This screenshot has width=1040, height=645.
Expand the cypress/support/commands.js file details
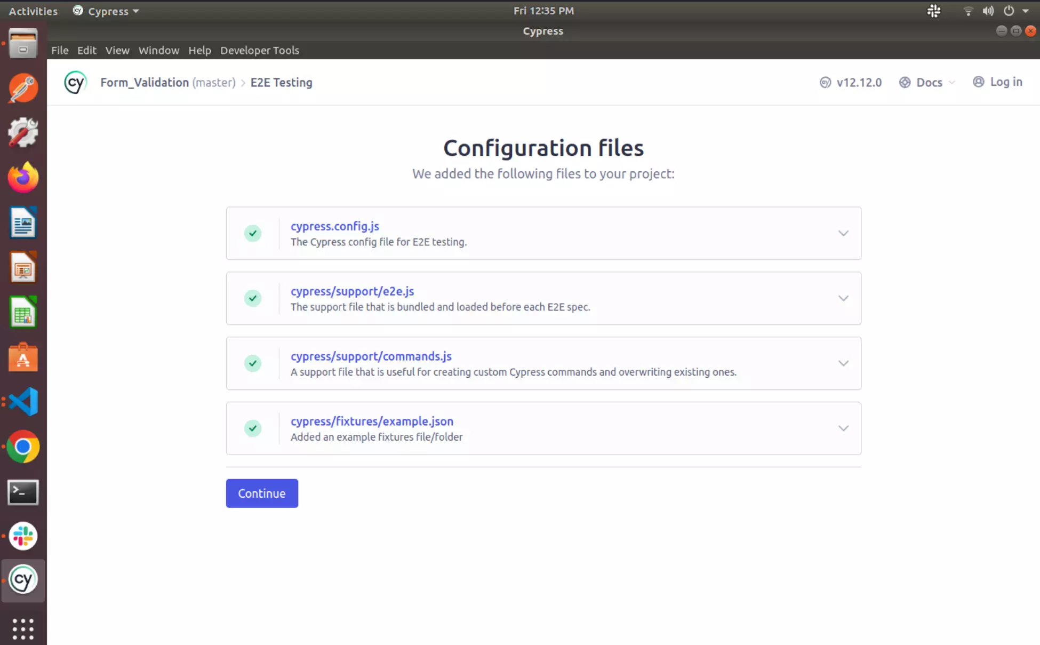point(843,363)
